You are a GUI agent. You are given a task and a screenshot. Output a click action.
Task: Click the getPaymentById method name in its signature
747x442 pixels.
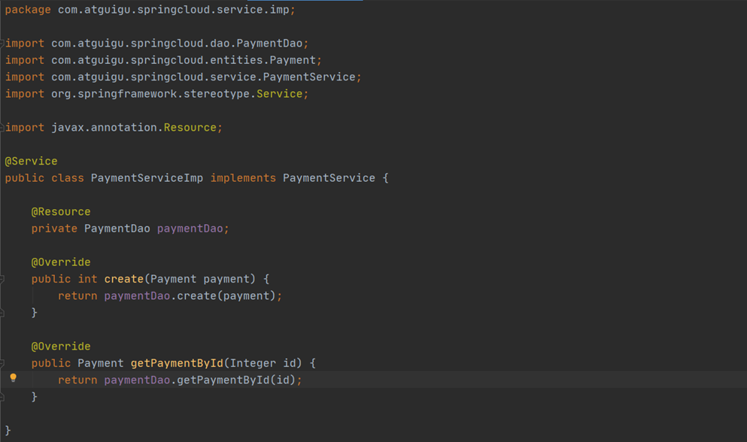pyautogui.click(x=177, y=363)
